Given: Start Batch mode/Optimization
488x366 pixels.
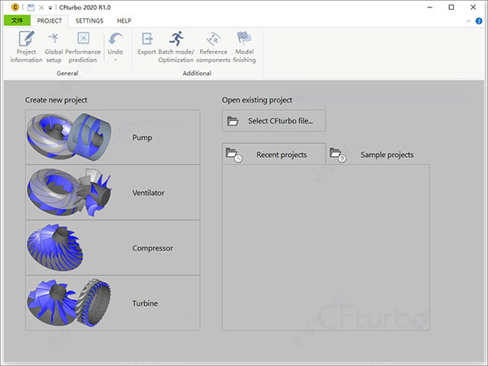Looking at the screenshot, I should (x=176, y=46).
